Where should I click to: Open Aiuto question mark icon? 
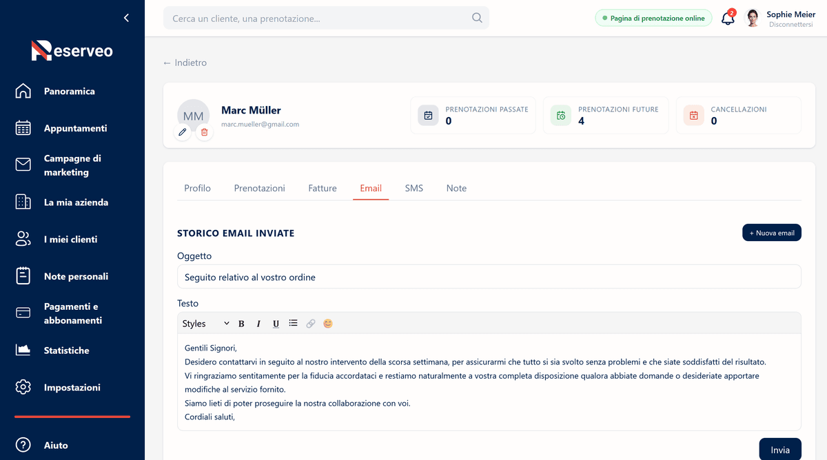[x=23, y=446]
